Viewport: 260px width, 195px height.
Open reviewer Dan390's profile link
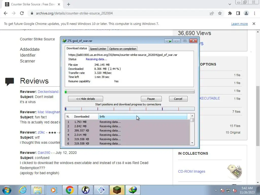pos(44,153)
